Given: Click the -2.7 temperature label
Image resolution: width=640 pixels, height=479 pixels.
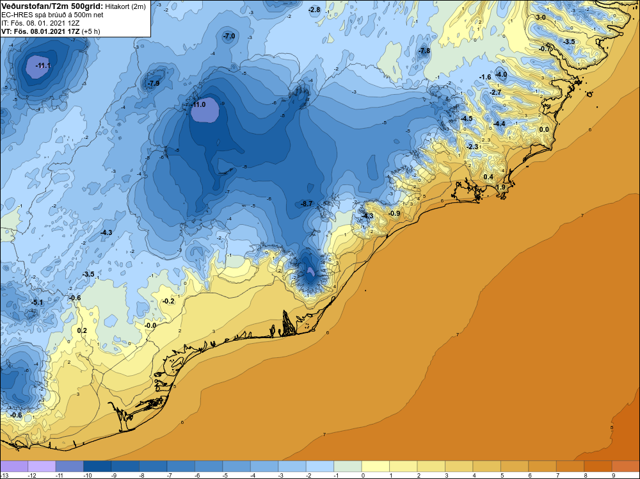Looking at the screenshot, I should click(x=495, y=93).
